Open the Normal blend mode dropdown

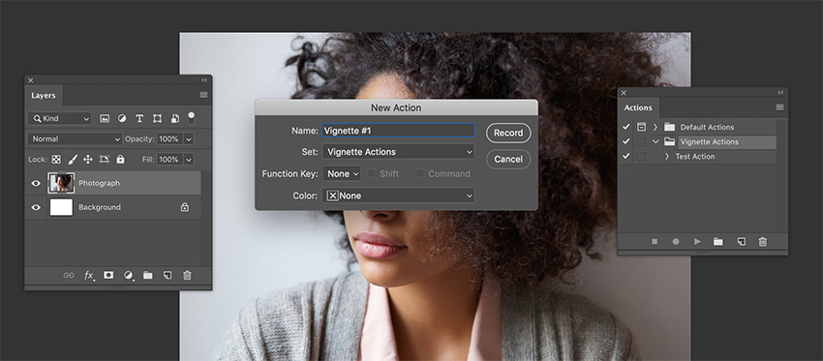(x=76, y=139)
